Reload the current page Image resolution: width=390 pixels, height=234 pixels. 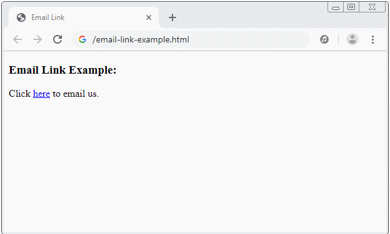57,39
